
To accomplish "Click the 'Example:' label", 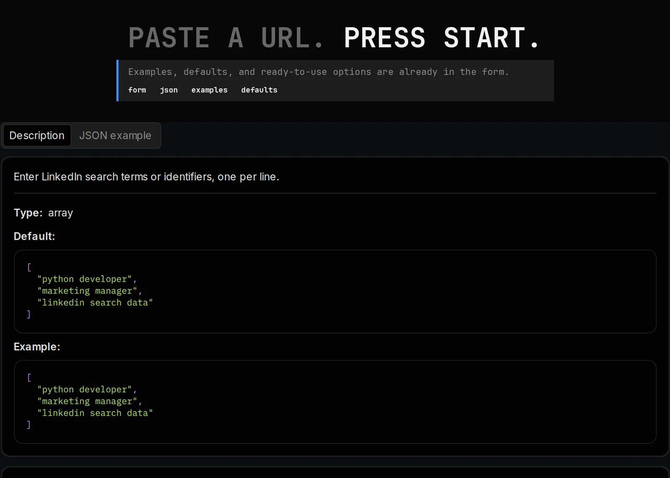I will [x=37, y=347].
